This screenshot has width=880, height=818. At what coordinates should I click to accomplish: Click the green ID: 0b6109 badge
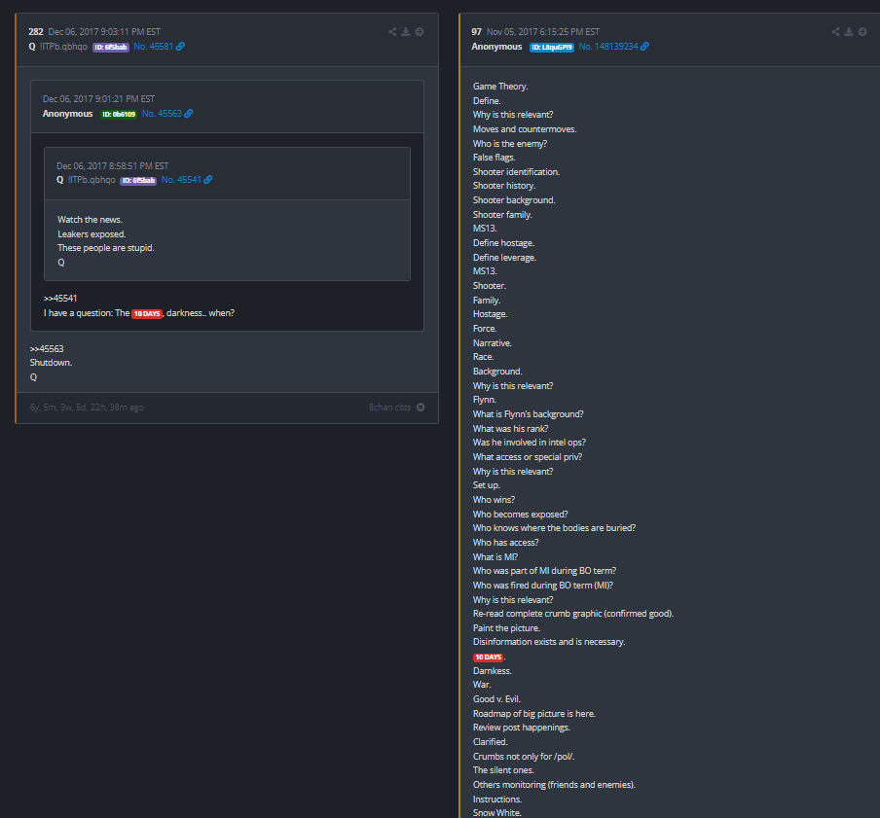[x=119, y=115]
